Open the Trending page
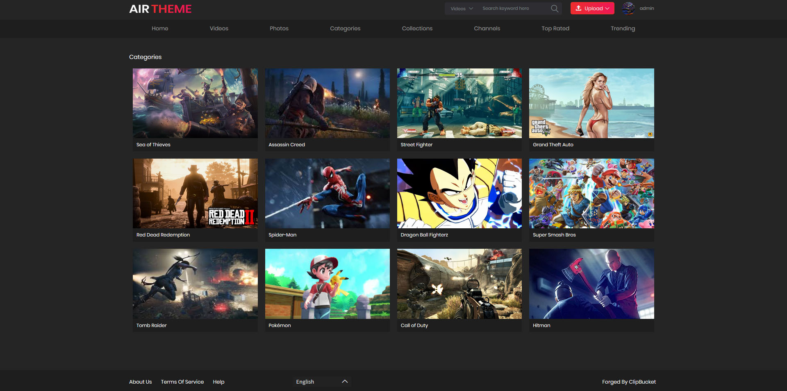 coord(623,28)
